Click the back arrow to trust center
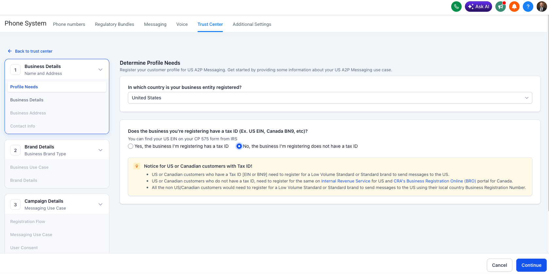The height and width of the screenshot is (274, 549). pyautogui.click(x=10, y=51)
